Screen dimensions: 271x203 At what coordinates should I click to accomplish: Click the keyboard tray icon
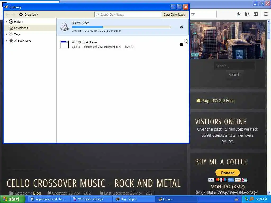(x=237, y=199)
